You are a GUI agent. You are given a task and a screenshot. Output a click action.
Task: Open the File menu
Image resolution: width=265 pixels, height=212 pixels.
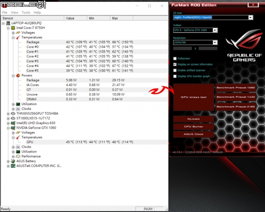coord(4,13)
